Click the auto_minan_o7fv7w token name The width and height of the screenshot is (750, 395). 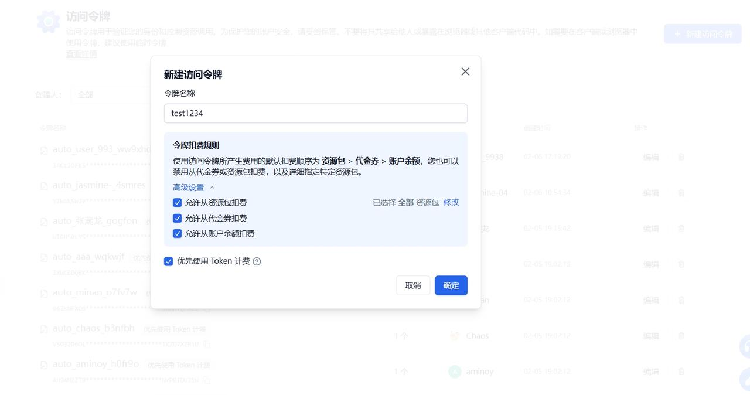(95, 292)
